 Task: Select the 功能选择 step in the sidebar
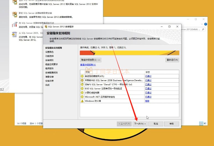[49, 56]
